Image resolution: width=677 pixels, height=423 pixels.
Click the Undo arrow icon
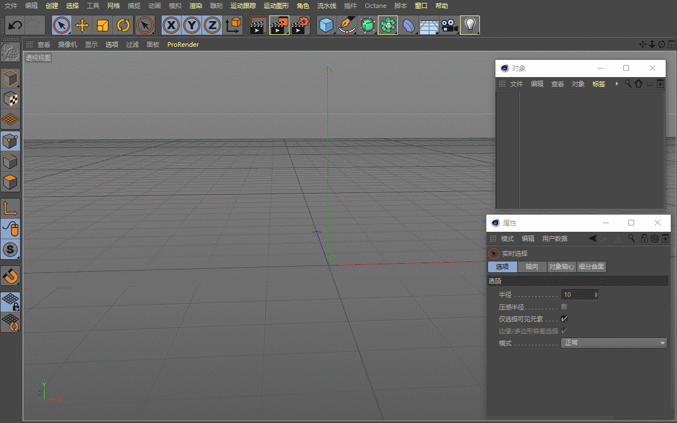[15, 25]
